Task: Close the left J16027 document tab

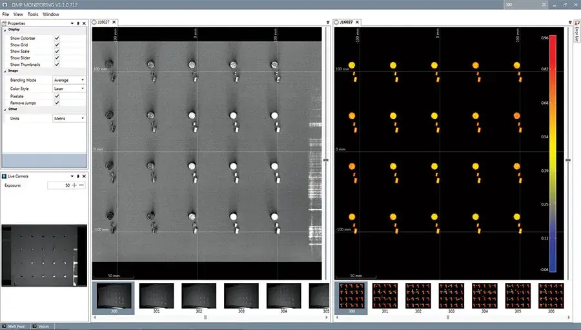Action: tap(115, 22)
